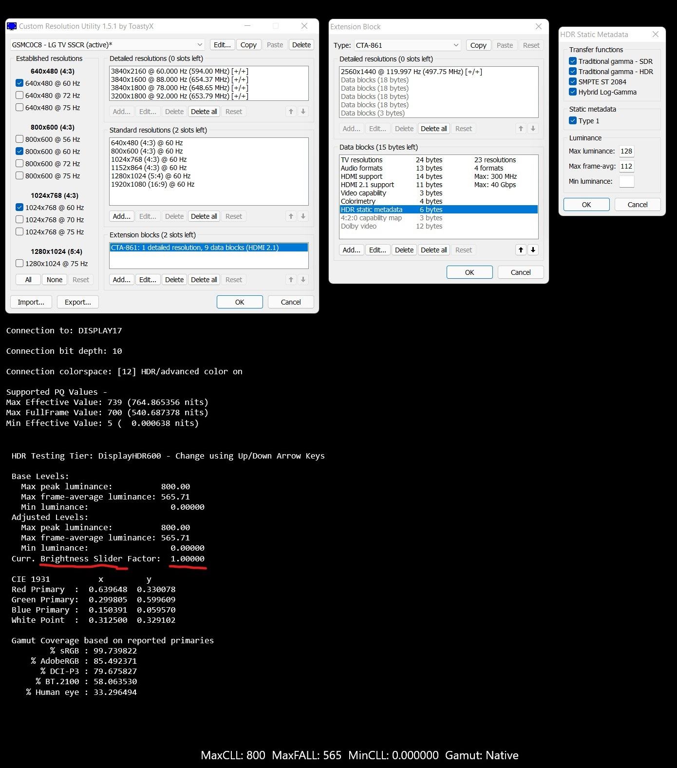Click All button under Established resolutions
The image size is (677, 768).
28,280
